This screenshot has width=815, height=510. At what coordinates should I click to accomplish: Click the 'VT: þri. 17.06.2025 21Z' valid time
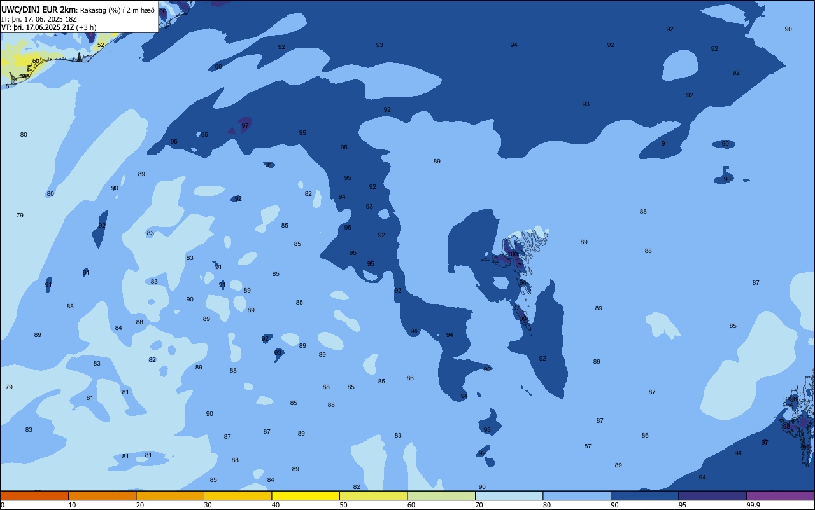[38, 27]
